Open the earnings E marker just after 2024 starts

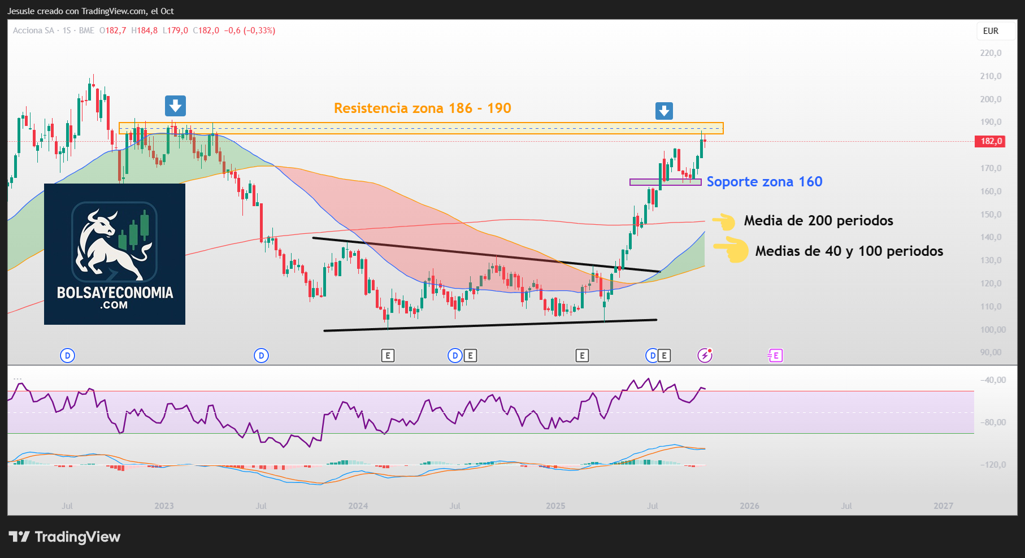[x=388, y=355]
